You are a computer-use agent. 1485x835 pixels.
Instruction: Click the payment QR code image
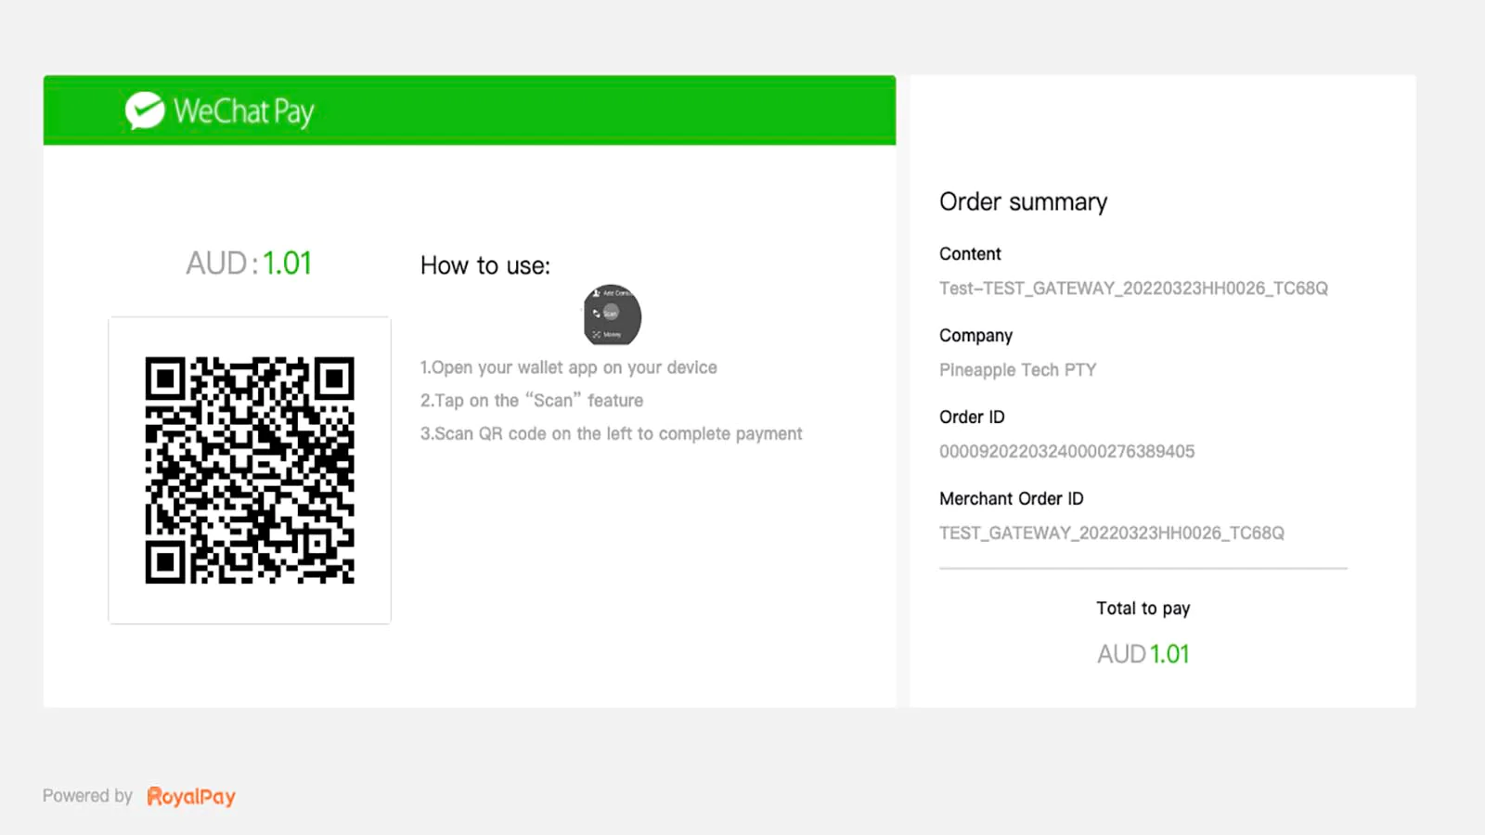(250, 470)
